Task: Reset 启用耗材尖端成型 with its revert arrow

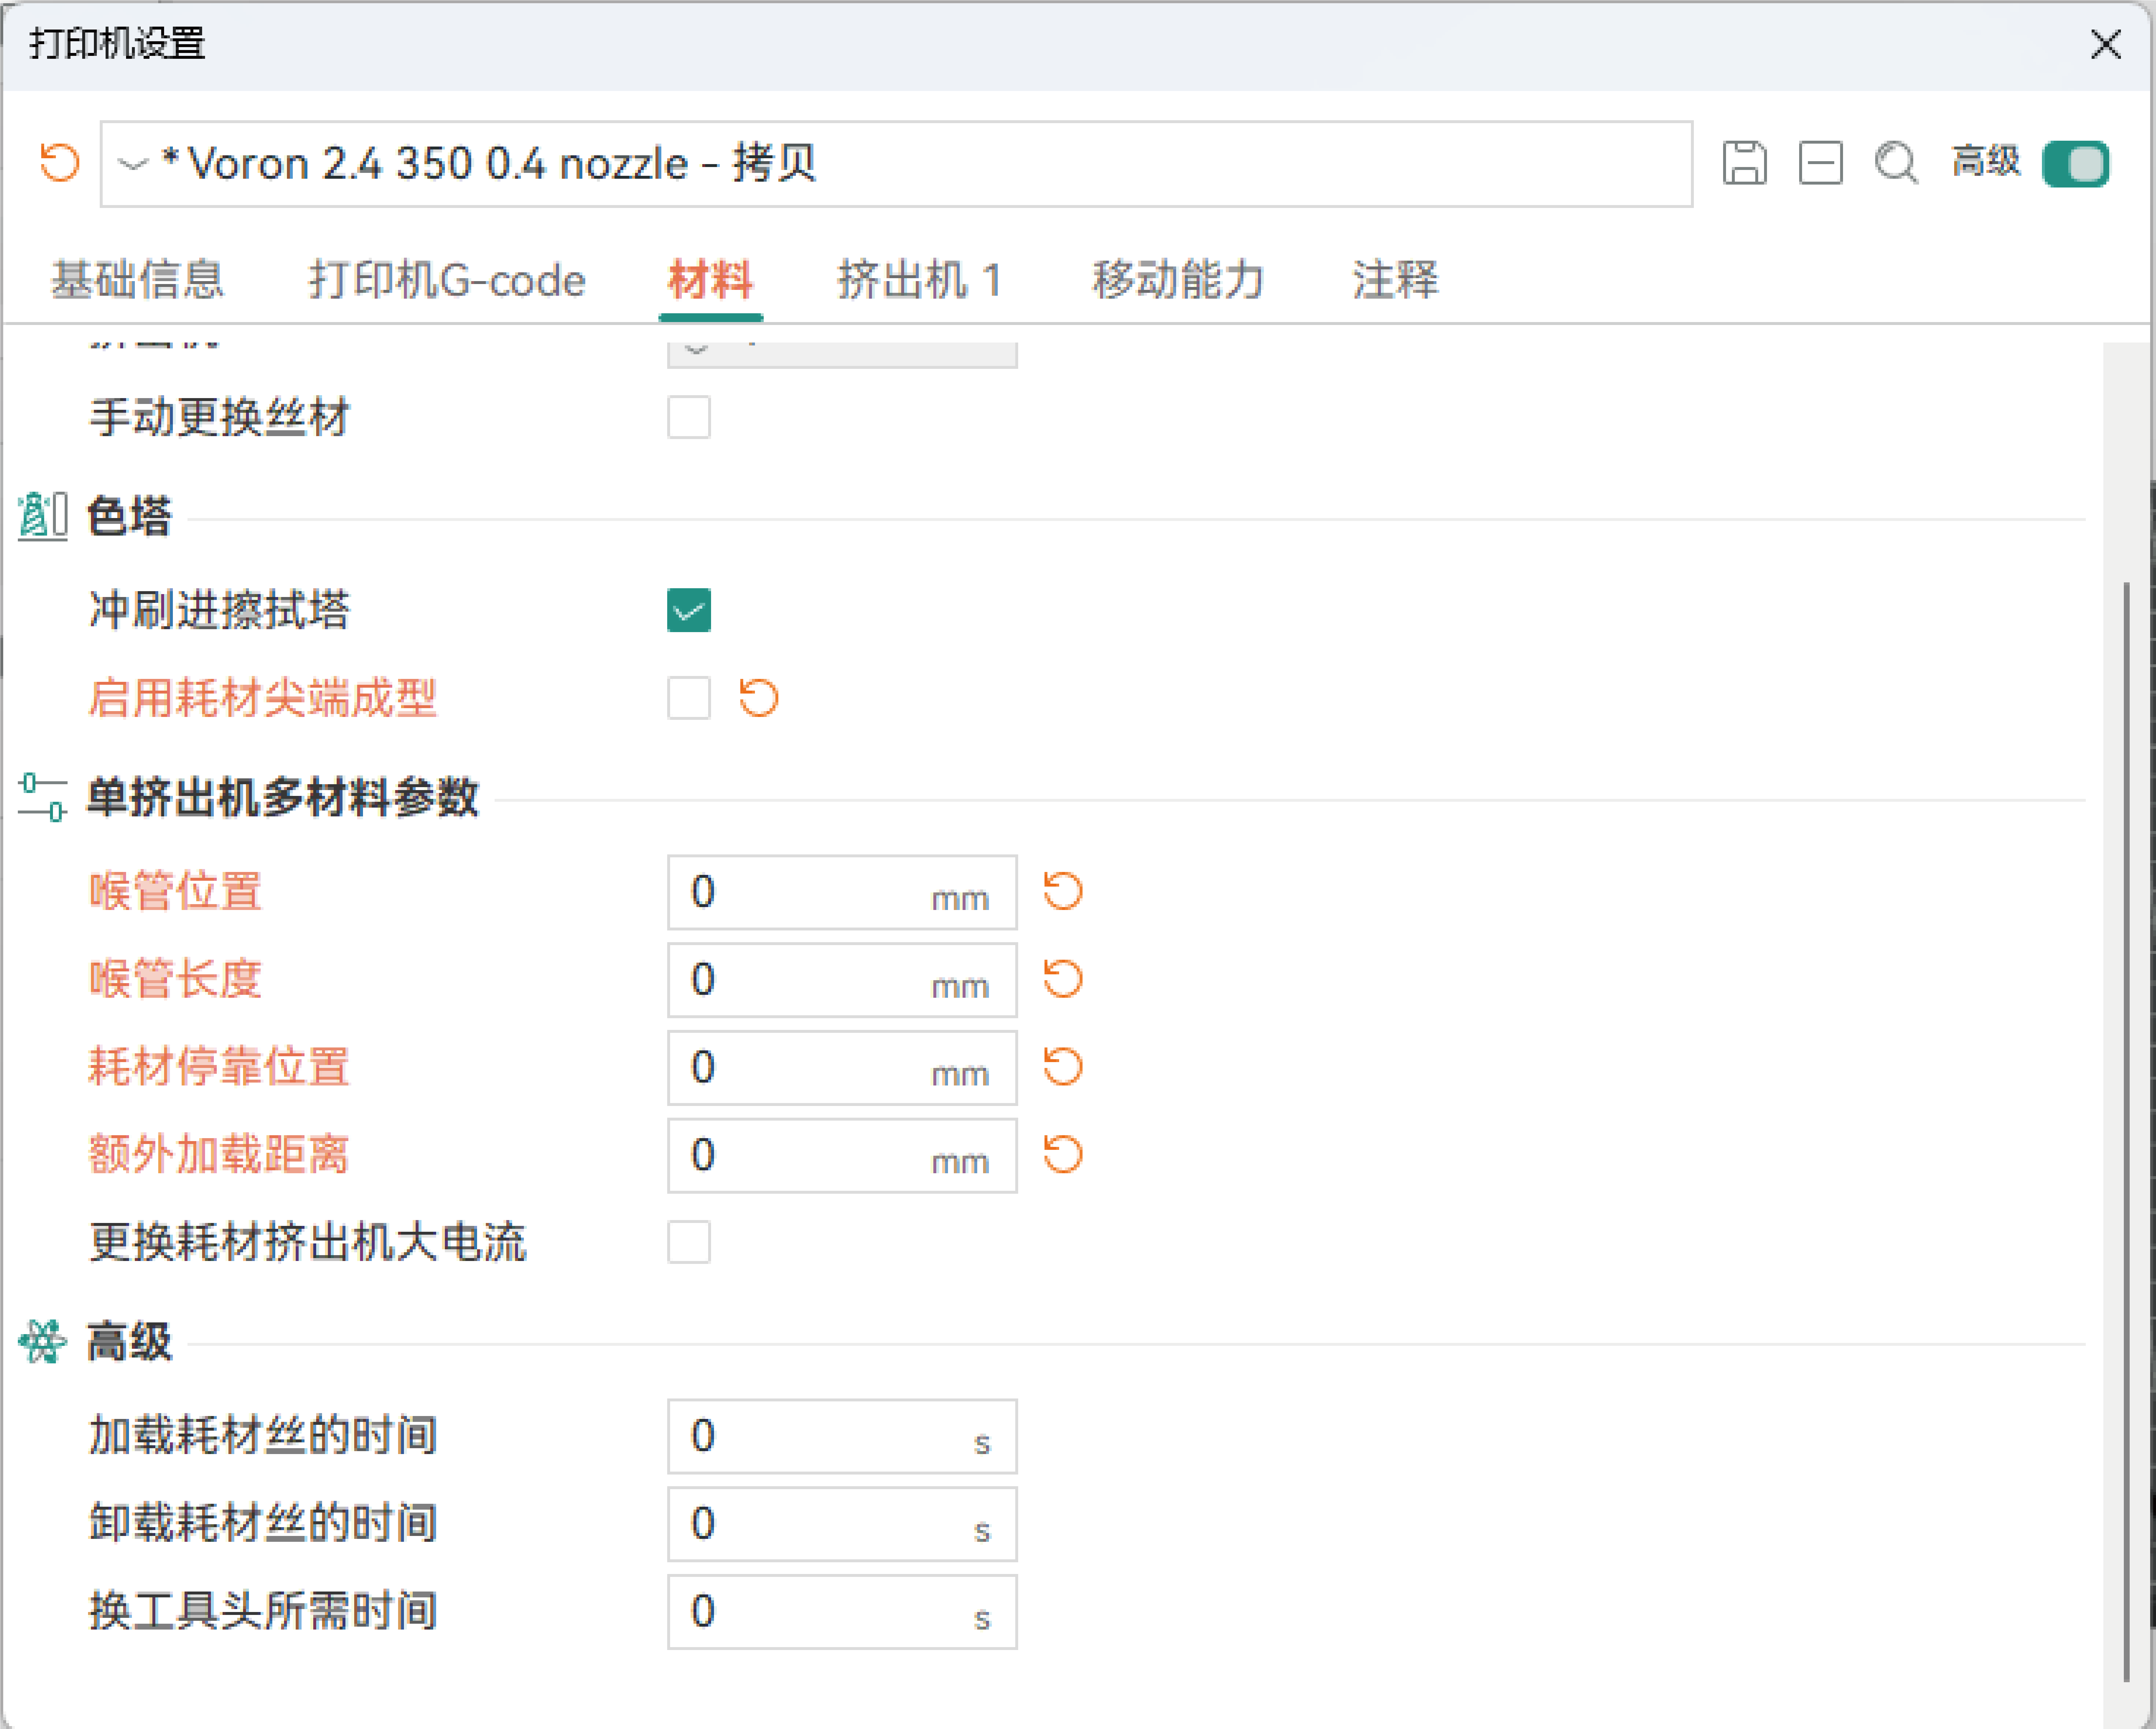Action: click(758, 698)
